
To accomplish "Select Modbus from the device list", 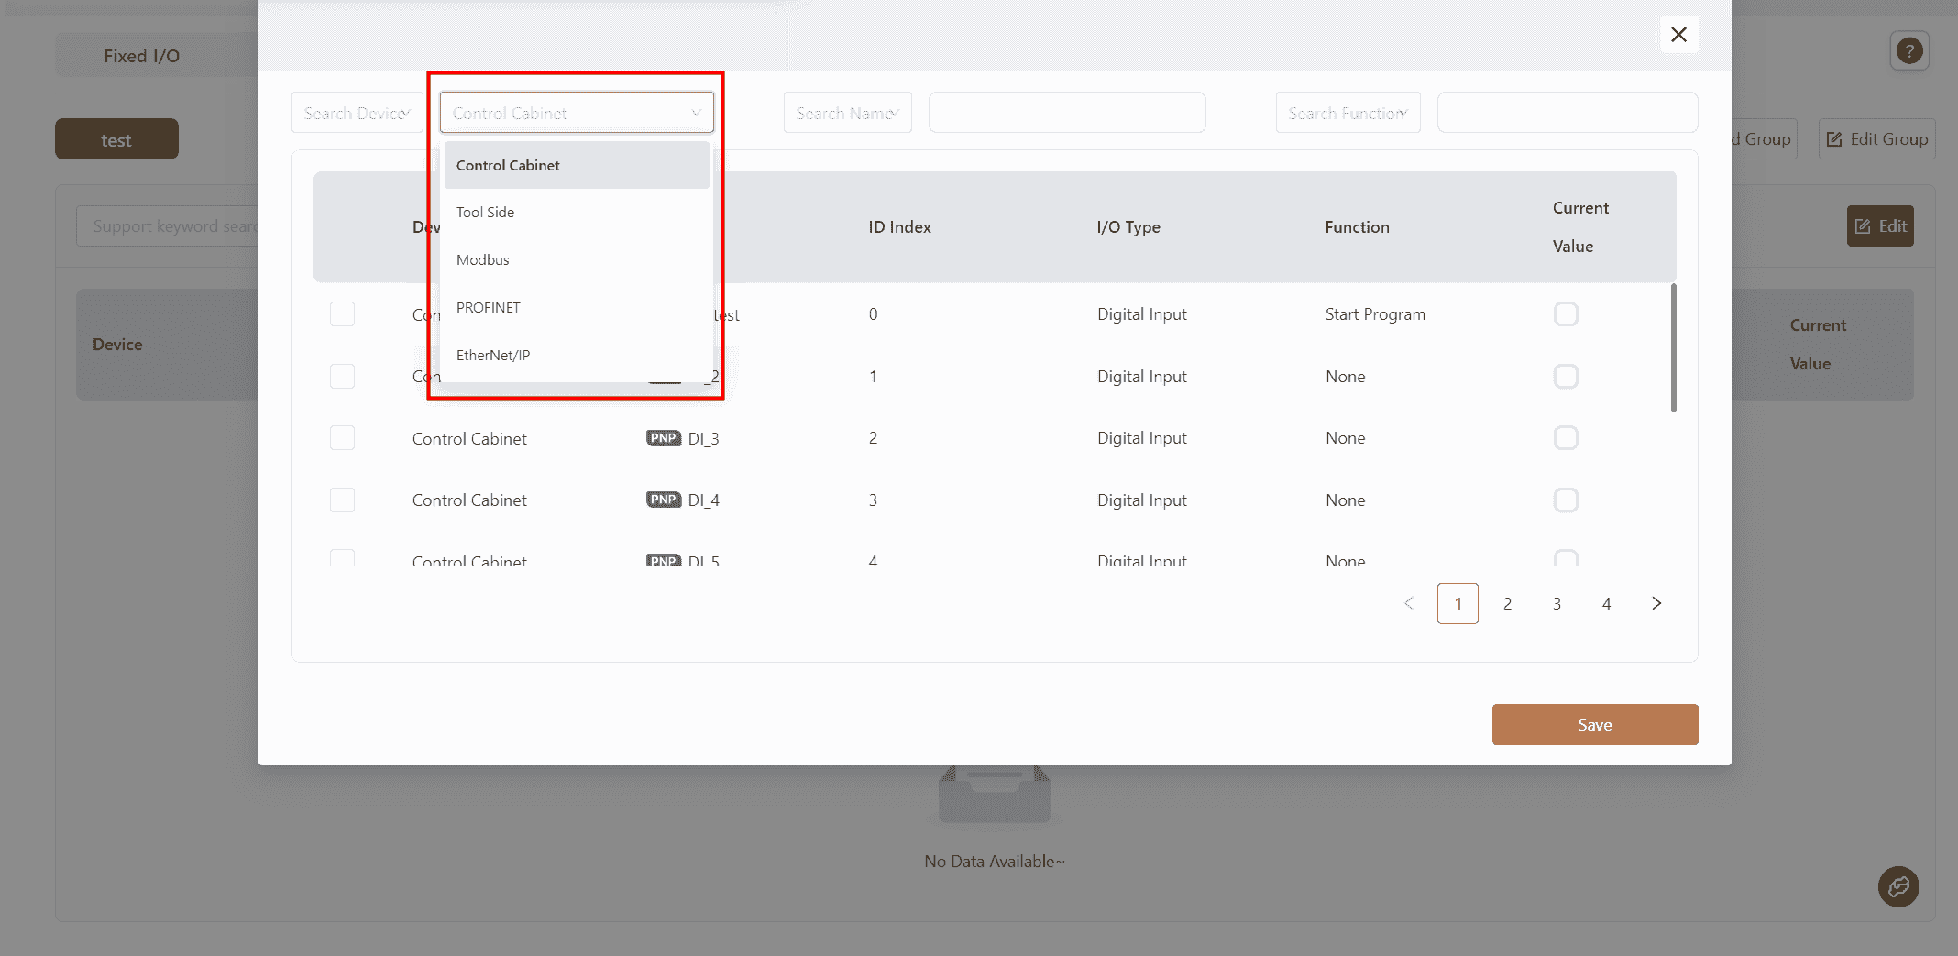I will click(x=483, y=260).
